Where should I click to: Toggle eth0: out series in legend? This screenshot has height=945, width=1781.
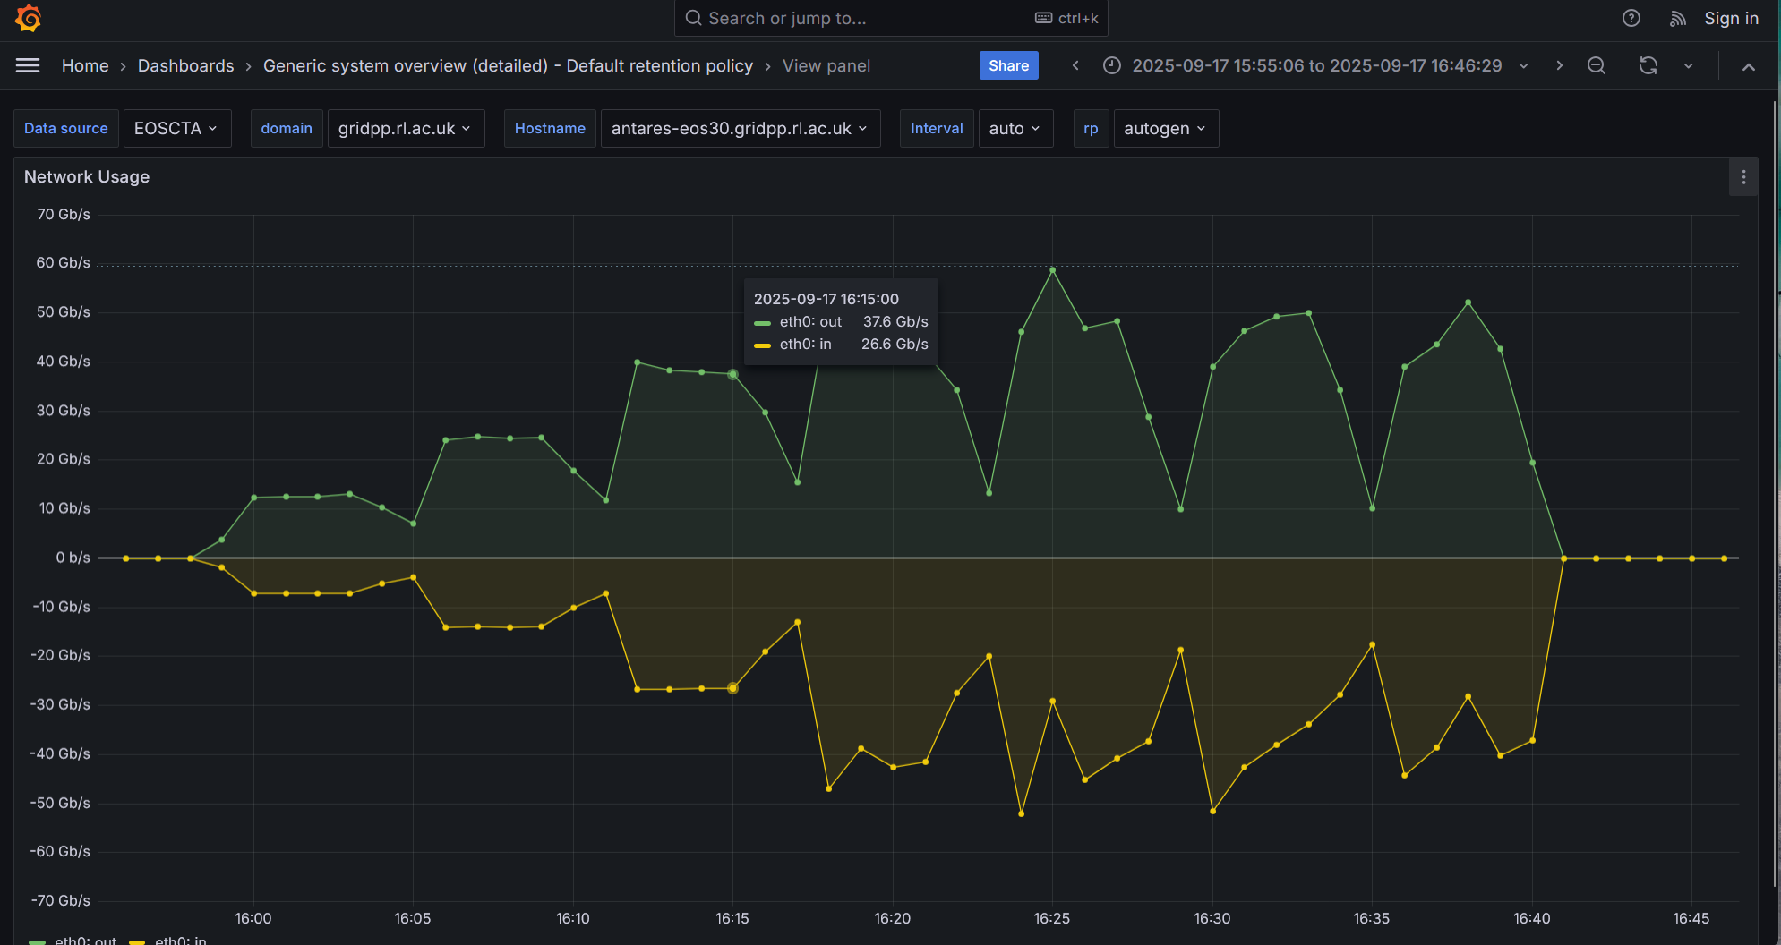[85, 940]
